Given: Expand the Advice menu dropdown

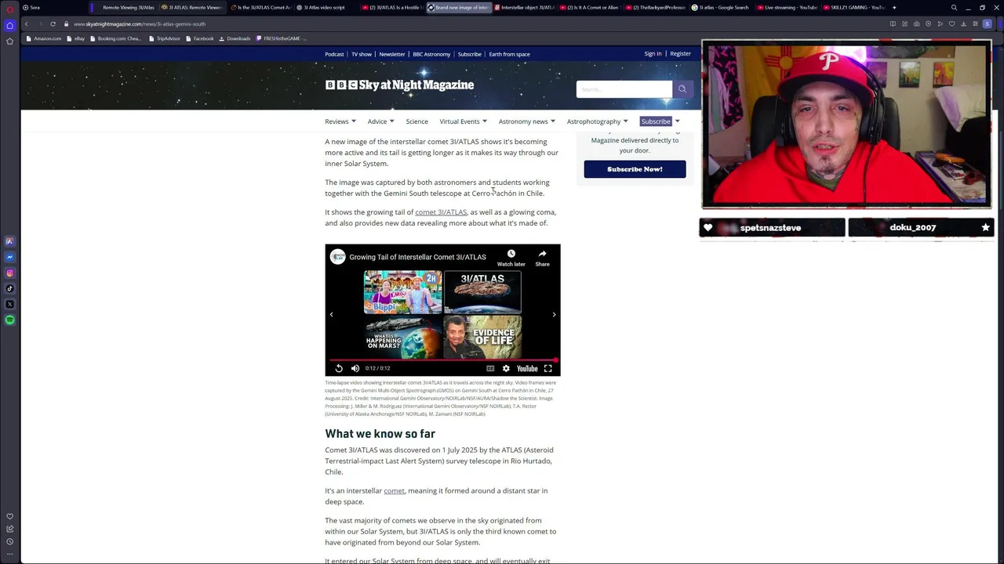Looking at the screenshot, I should [381, 121].
